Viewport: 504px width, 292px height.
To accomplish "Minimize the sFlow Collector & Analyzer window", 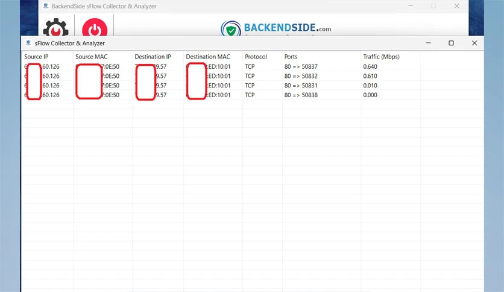I will click(428, 43).
